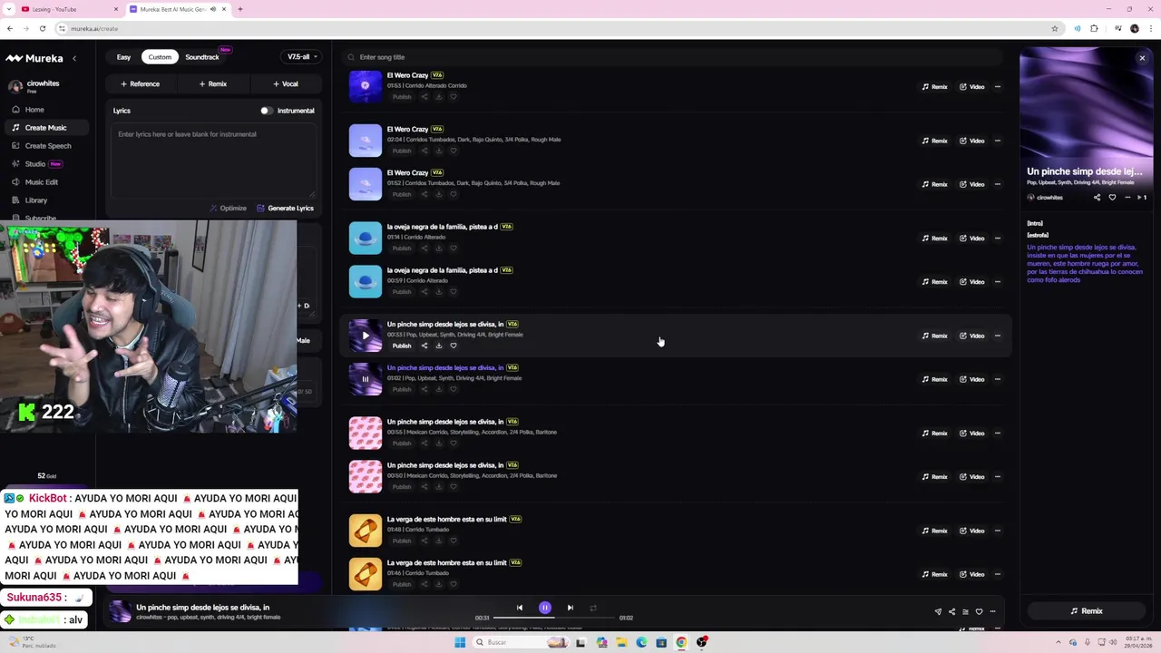Play the 00:33 Un pinche simp thumbnail

click(x=366, y=336)
